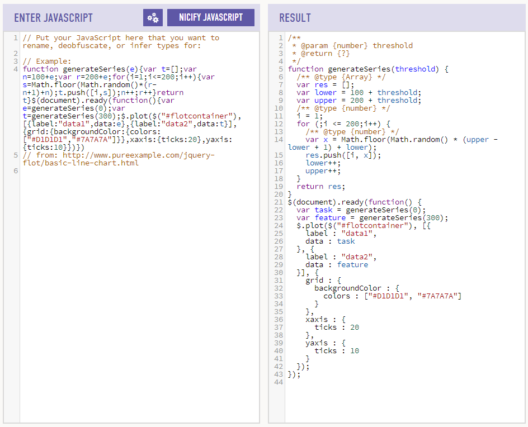Image resolution: width=528 pixels, height=427 pixels.
Task: Click '@return {?}' line in result
Action: coord(326,53)
